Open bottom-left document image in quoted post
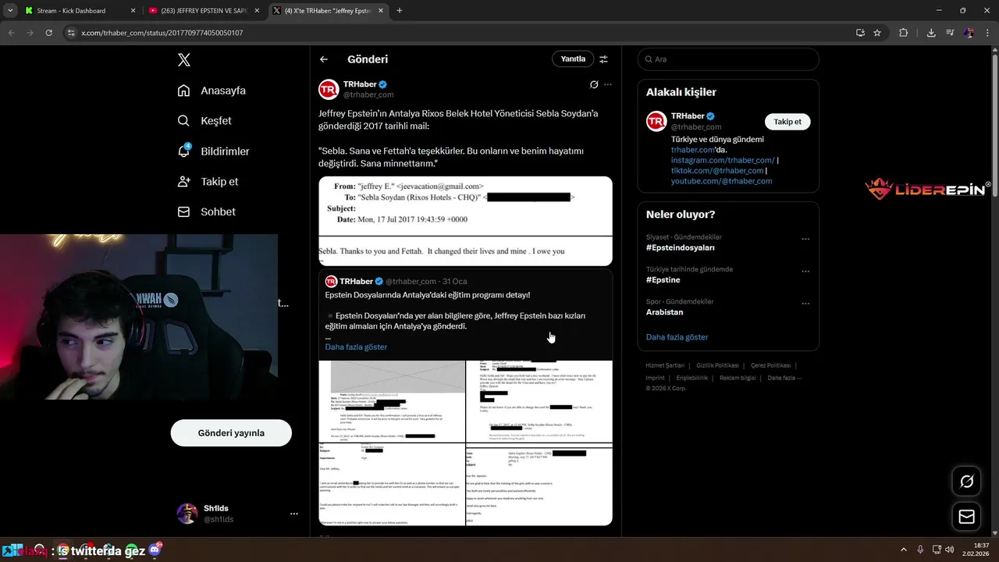The width and height of the screenshot is (999, 562). pyautogui.click(x=392, y=485)
